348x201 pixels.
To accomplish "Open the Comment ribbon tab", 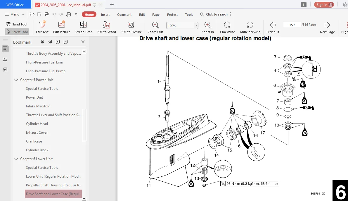I will click(124, 15).
